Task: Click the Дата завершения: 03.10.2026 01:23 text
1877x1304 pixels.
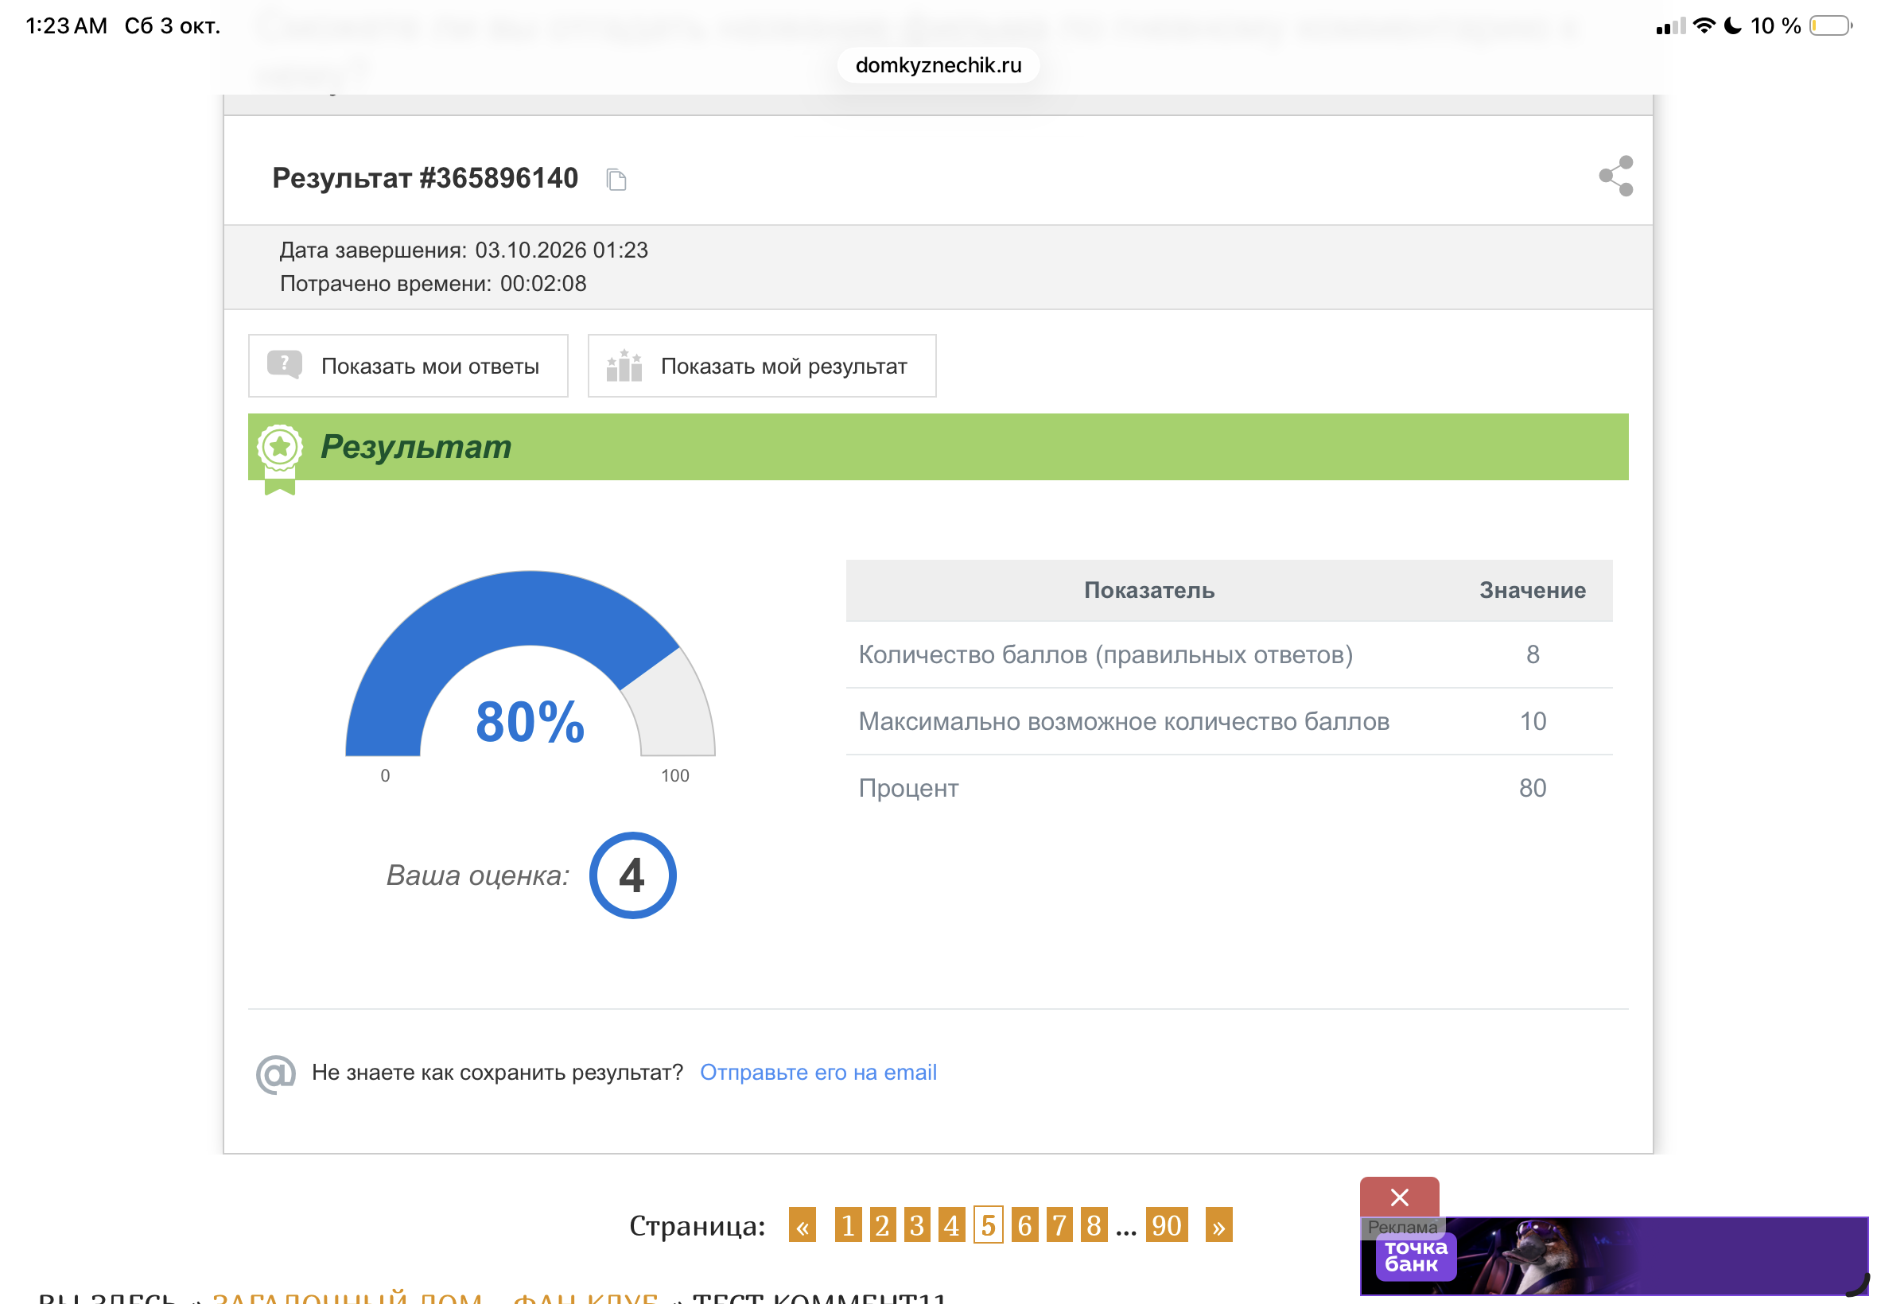Action: click(464, 250)
